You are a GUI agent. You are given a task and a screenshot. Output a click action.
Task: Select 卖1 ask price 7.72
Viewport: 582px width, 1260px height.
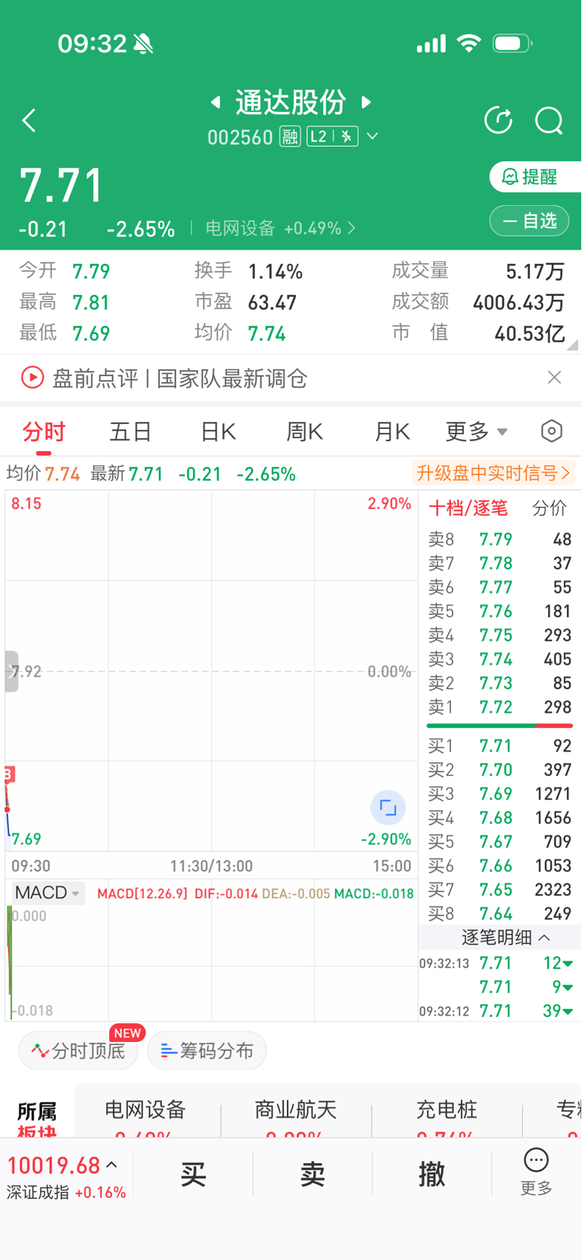[500, 707]
